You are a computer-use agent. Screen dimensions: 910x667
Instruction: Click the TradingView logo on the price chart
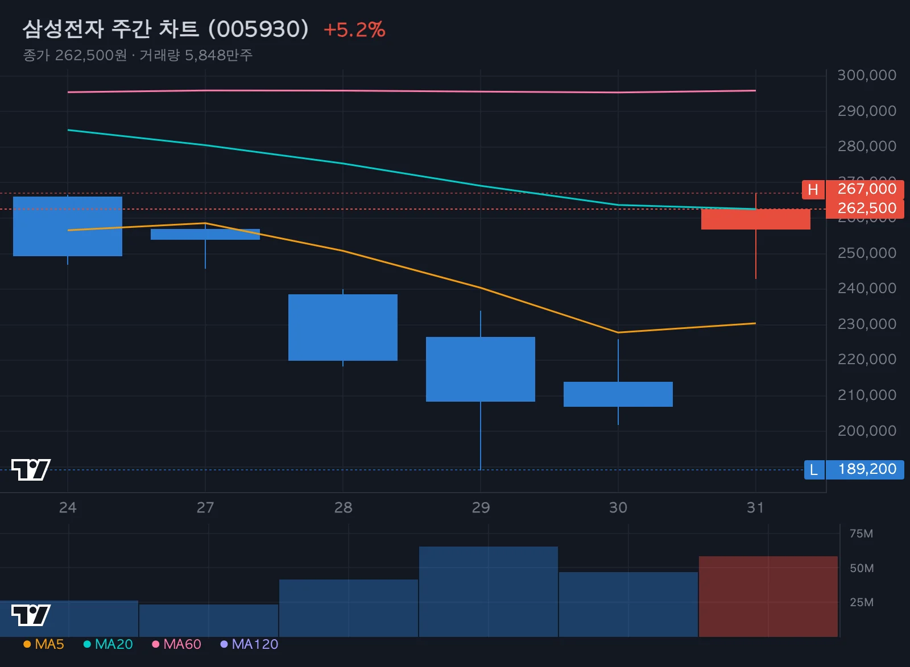coord(31,469)
